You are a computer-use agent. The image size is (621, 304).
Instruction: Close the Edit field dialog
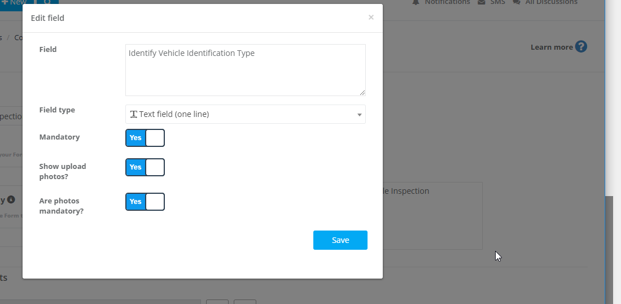[371, 17]
